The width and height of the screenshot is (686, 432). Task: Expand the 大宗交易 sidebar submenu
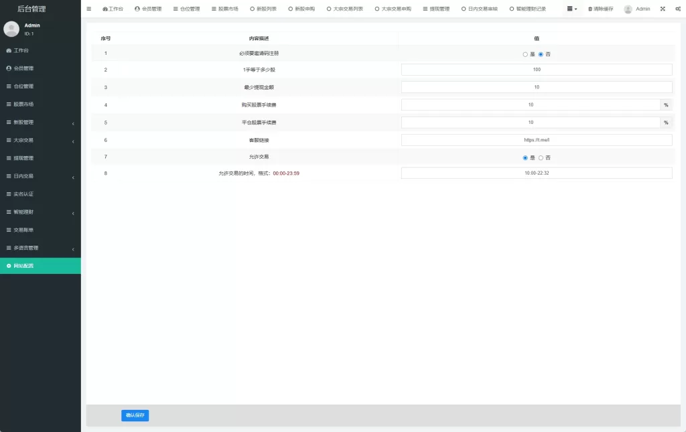40,140
